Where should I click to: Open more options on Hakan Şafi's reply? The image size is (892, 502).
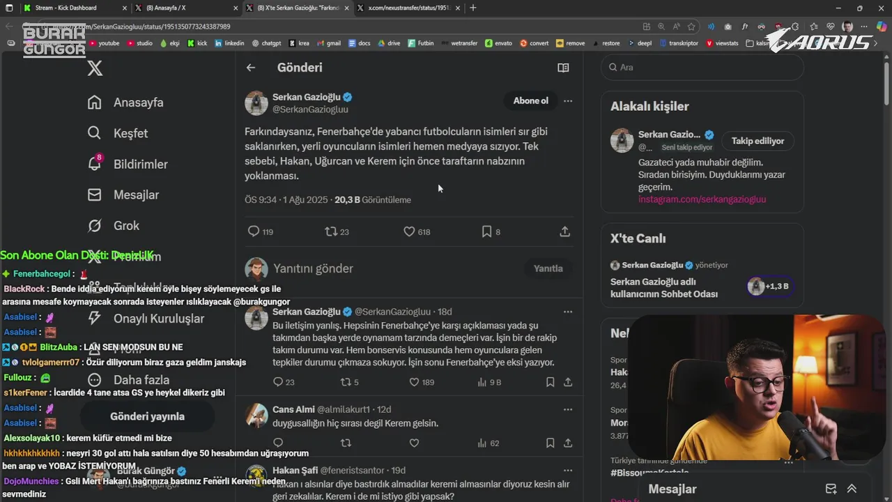coord(568,471)
